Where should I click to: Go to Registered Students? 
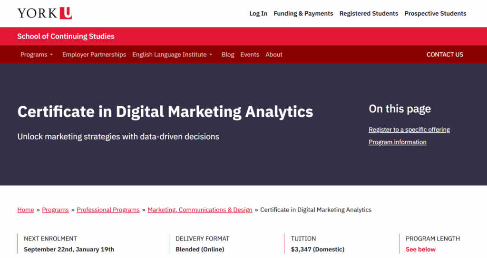[x=369, y=14]
